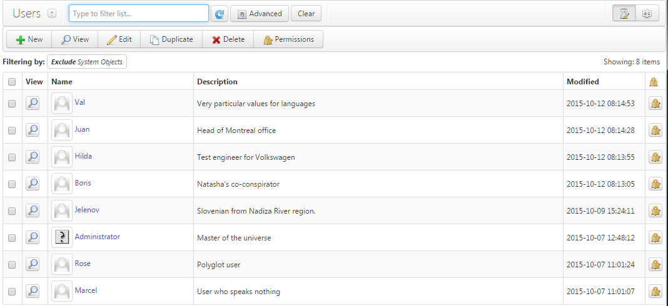
Task: Switch to sort by time view
Action: (624, 14)
